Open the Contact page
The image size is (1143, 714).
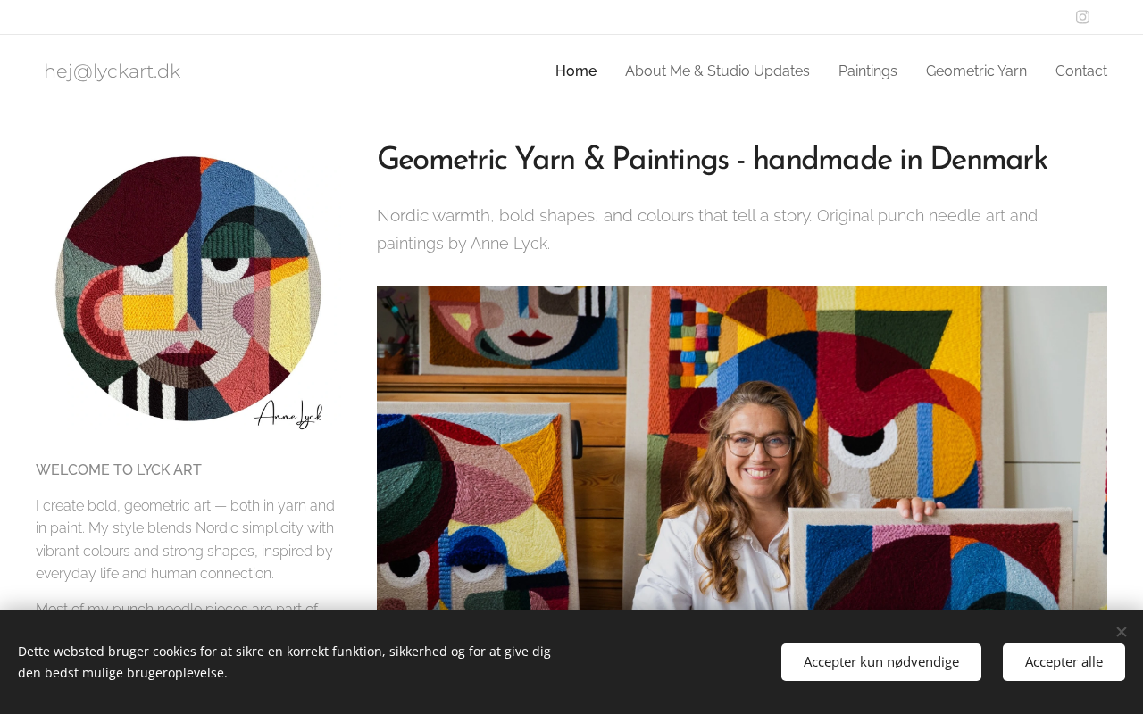[x=1080, y=71]
